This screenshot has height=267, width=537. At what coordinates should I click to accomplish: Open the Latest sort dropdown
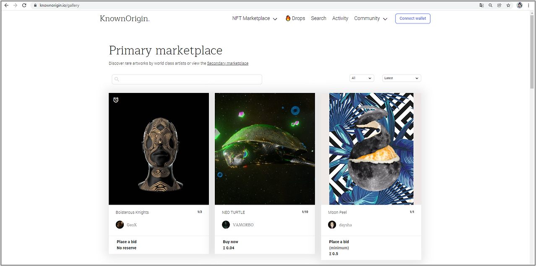(x=401, y=78)
